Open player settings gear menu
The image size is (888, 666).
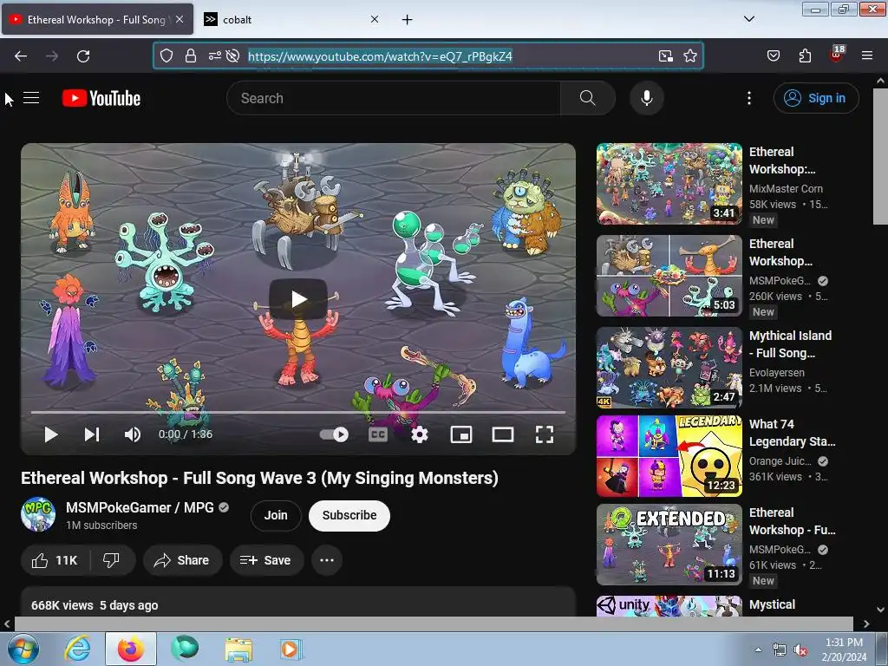(420, 434)
